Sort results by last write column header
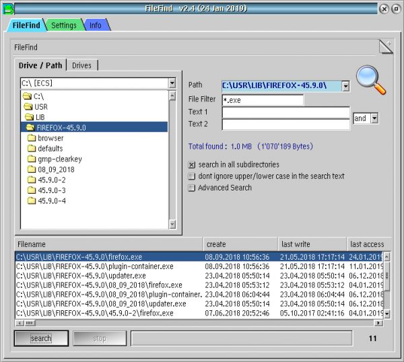The image size is (404, 362). 312,244
